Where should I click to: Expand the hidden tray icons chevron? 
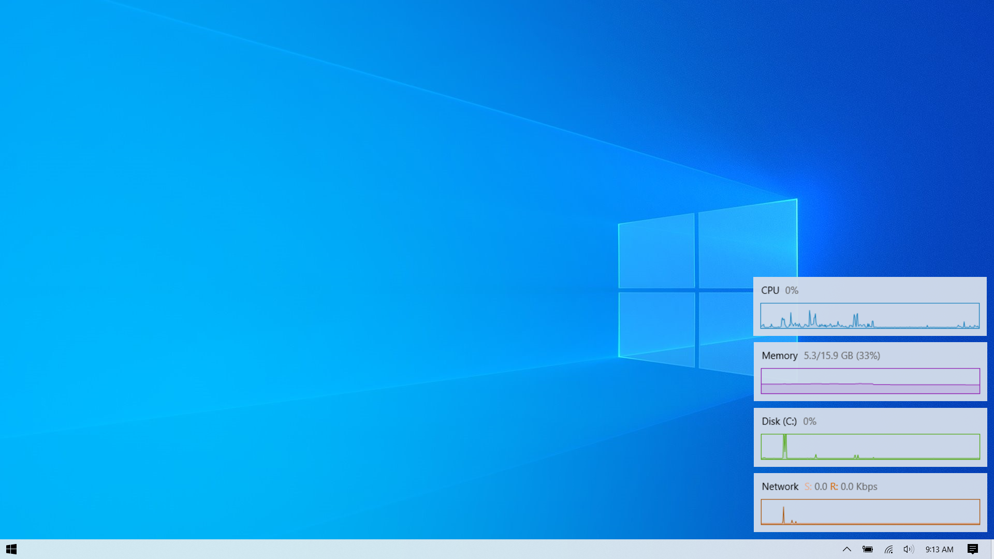click(x=847, y=549)
